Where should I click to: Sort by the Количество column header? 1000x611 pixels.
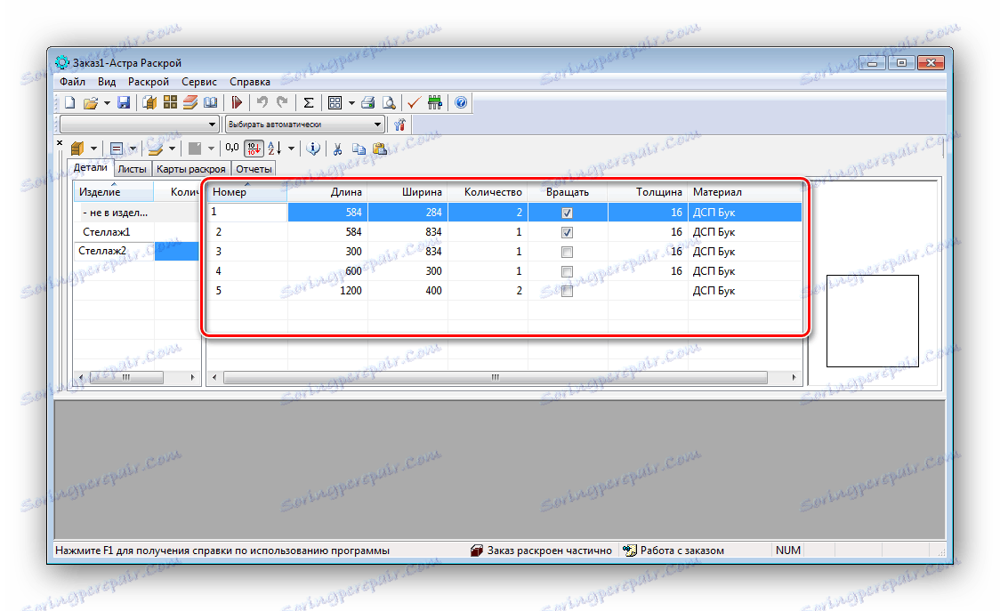(488, 192)
